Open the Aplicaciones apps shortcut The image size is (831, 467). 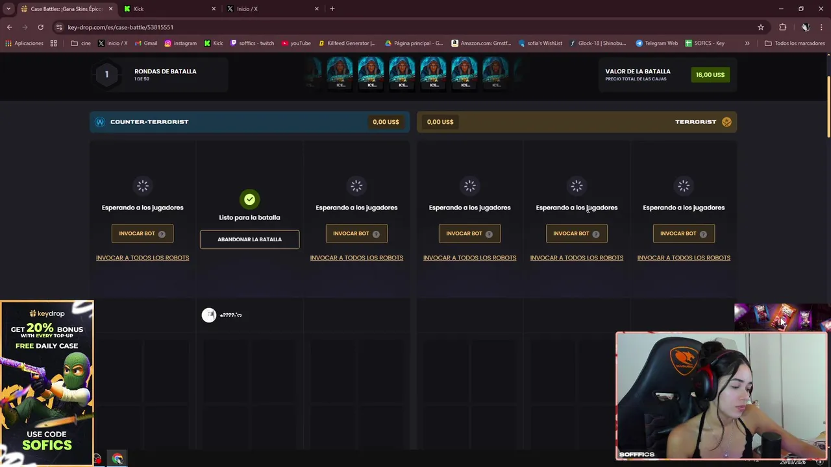coord(24,43)
